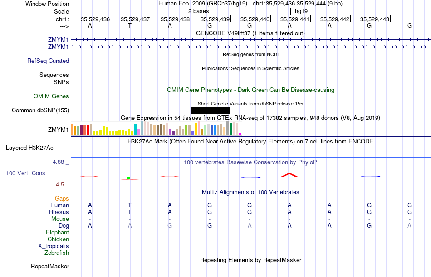The height and width of the screenshot is (277, 431).
Task: Click the RepeatMasker track label
Action: (x=50, y=266)
